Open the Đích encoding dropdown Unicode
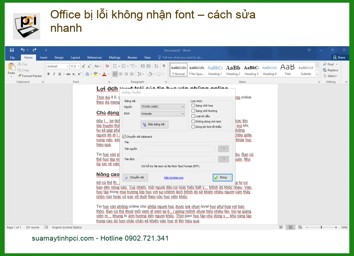Screen dimensions: 354x256 point(163,113)
